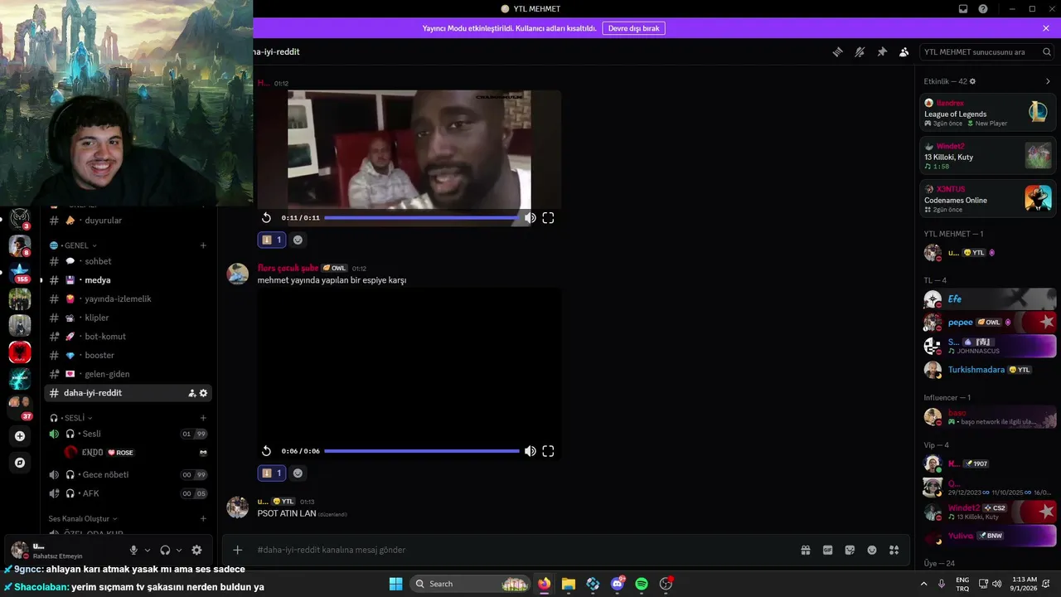Add an attachment with the plus button

click(x=237, y=550)
